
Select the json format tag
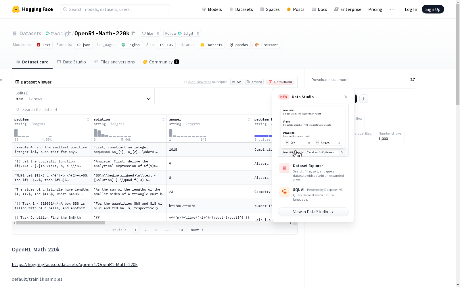(84, 45)
